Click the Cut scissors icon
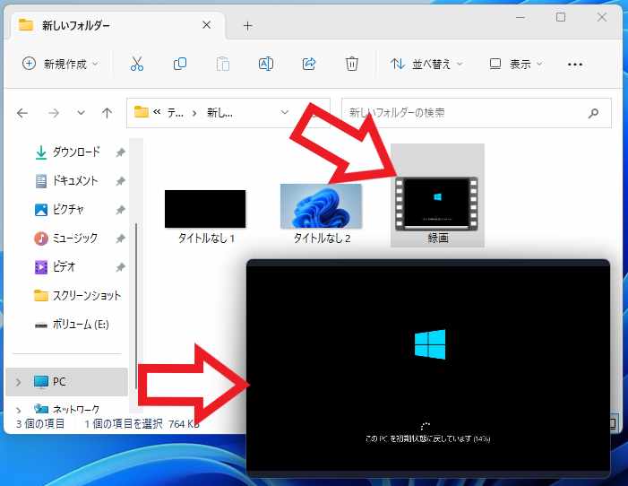The height and width of the screenshot is (486, 628). 137,64
